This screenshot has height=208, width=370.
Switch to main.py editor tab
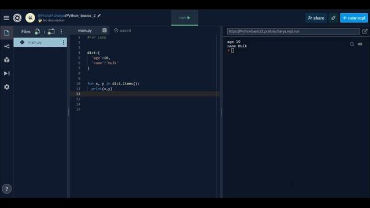(x=85, y=31)
